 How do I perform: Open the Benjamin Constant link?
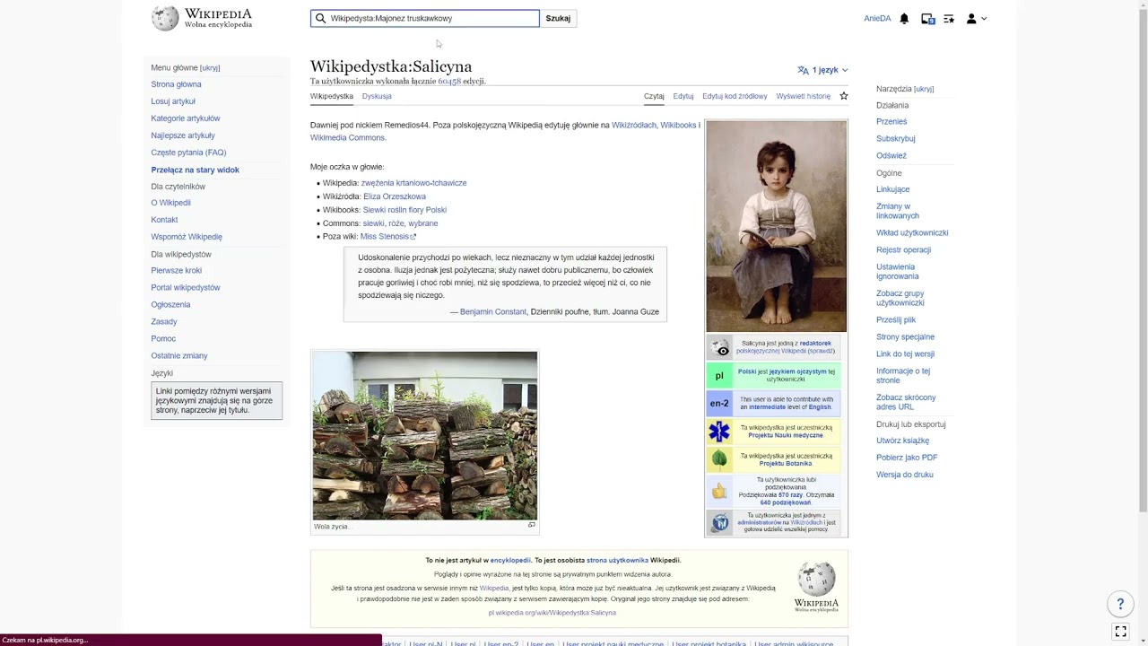point(493,311)
